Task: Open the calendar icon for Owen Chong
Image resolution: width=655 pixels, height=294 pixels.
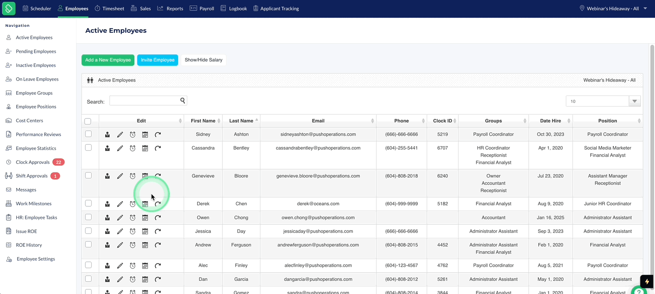Action: click(x=145, y=218)
